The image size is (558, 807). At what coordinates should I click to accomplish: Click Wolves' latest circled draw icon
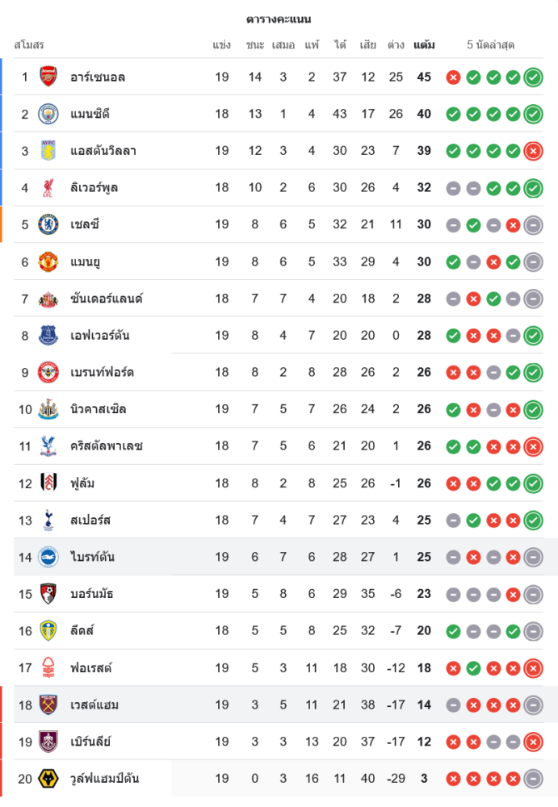533,779
